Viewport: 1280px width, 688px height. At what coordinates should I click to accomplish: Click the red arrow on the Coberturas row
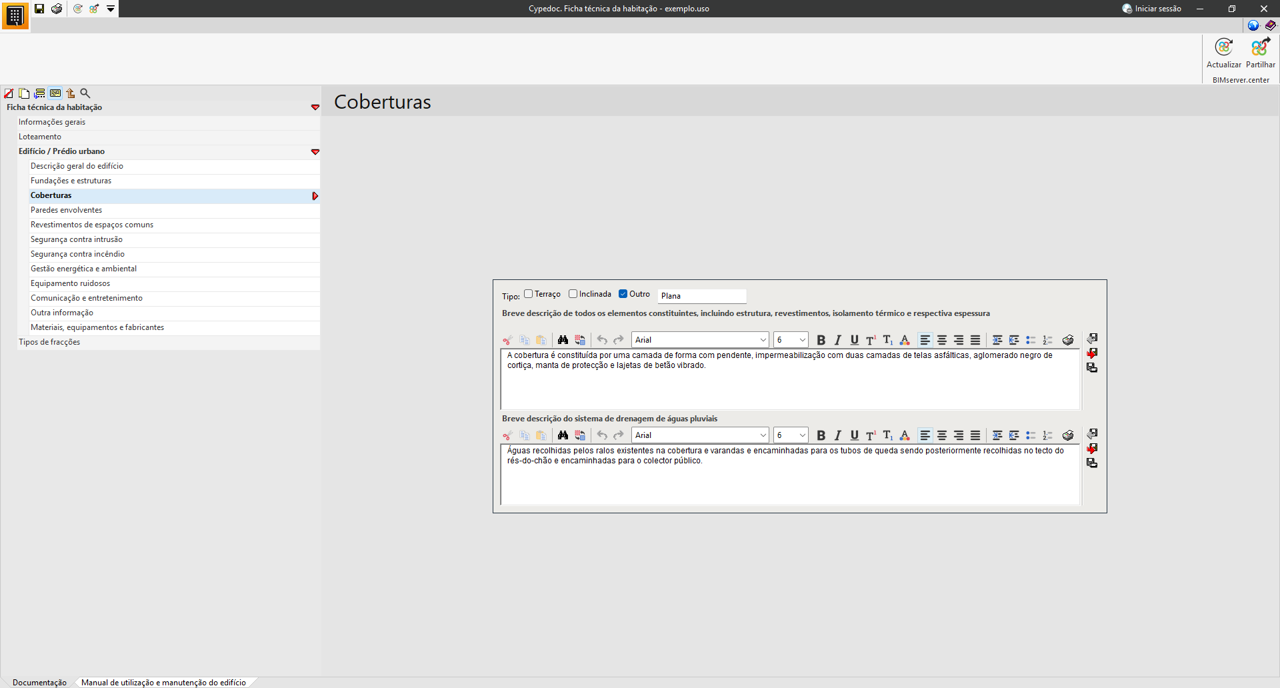coord(315,196)
